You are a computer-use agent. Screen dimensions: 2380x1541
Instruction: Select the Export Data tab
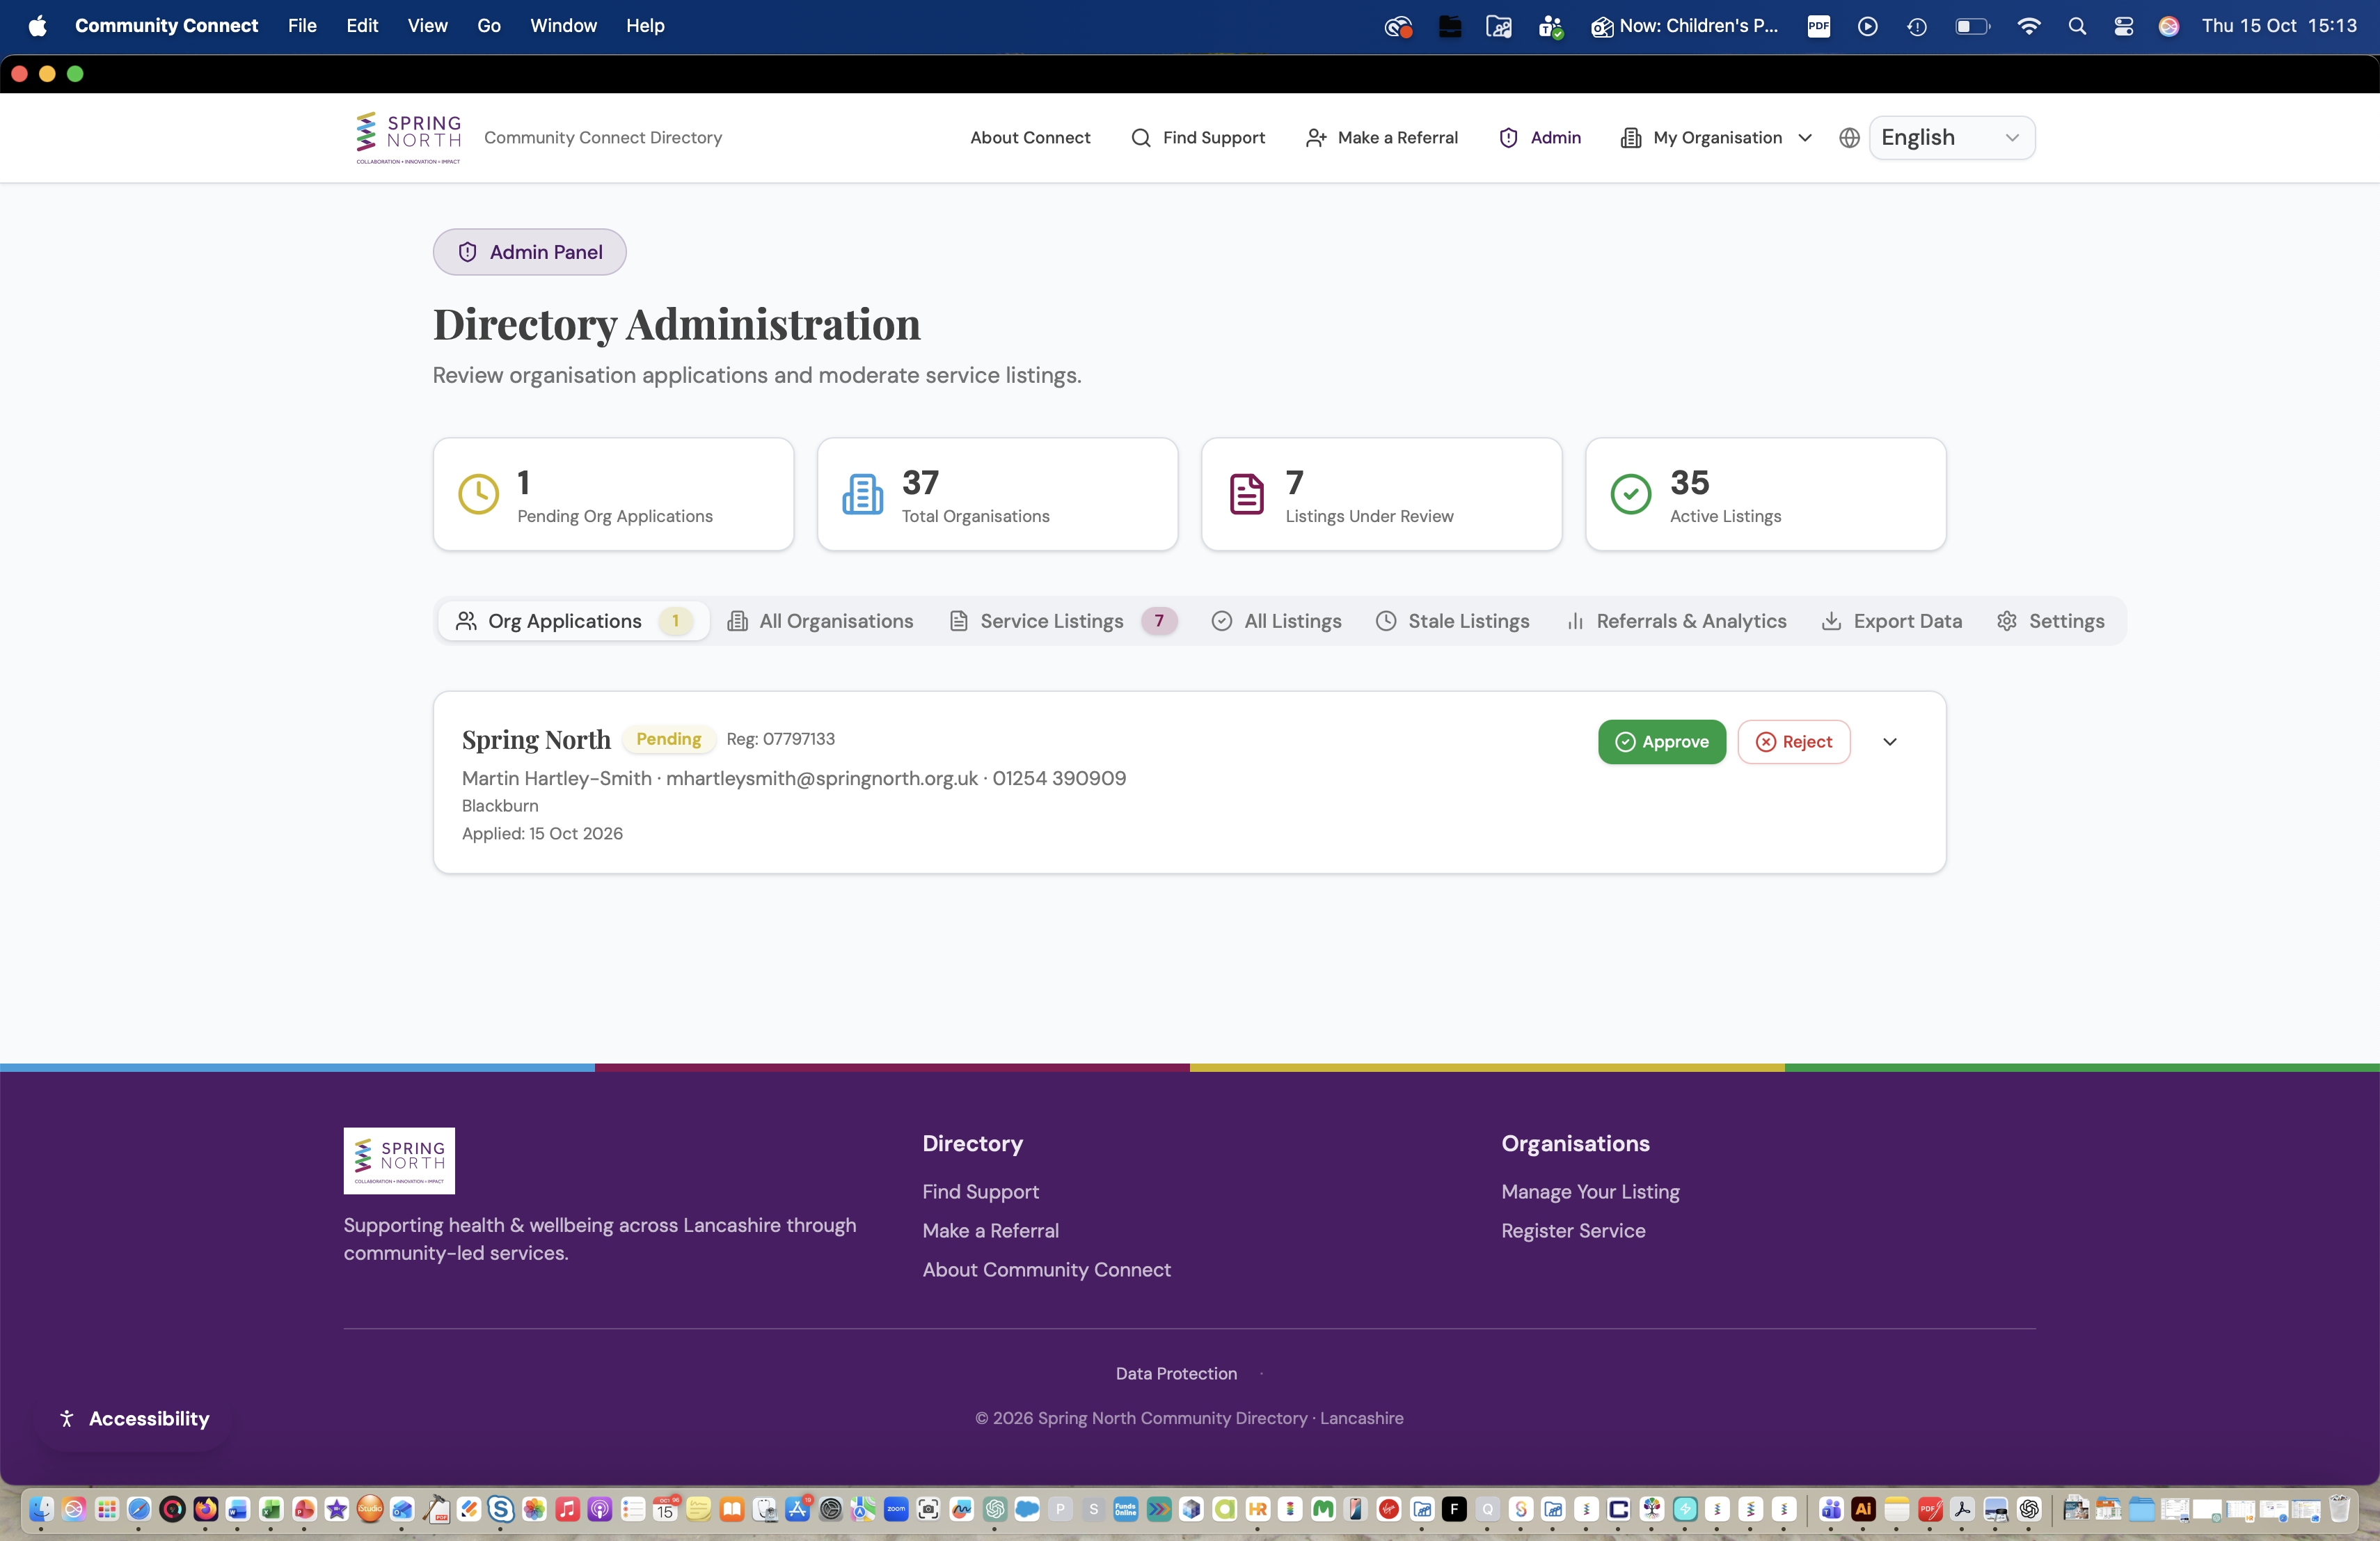click(1891, 621)
